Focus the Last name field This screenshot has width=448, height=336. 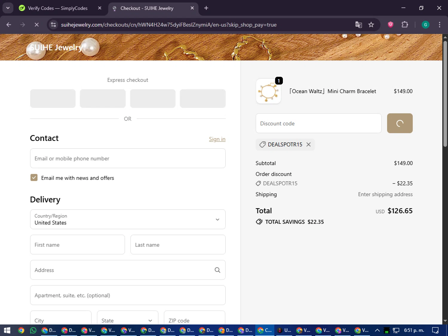(178, 245)
